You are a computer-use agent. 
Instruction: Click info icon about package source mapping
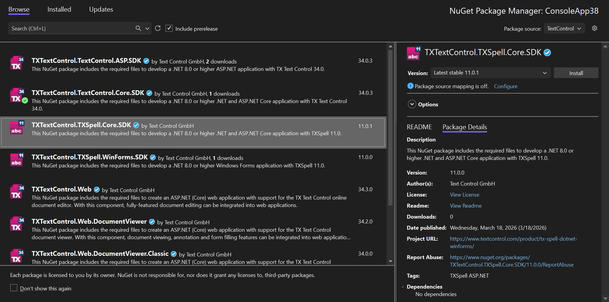coord(411,86)
